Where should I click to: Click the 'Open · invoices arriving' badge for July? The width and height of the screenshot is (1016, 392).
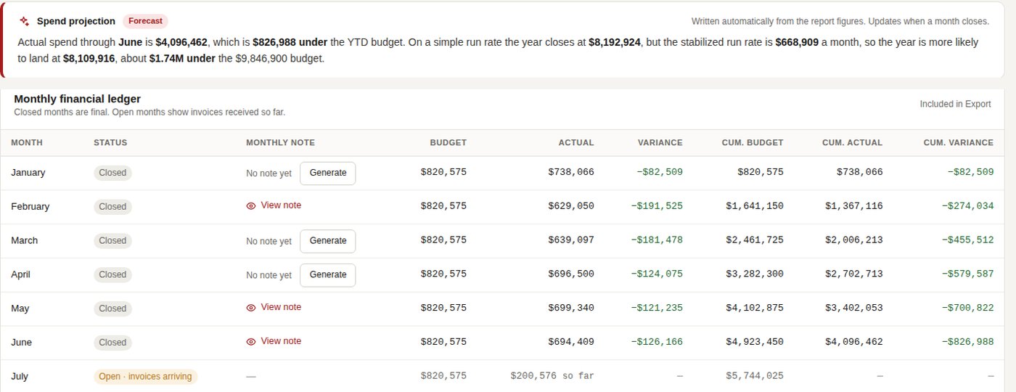pyautogui.click(x=145, y=377)
